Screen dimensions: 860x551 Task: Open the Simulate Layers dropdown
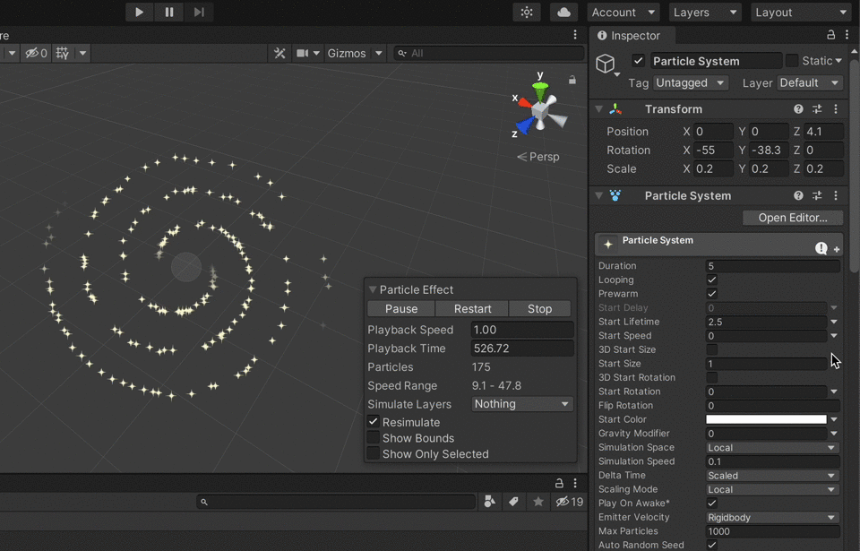click(522, 404)
